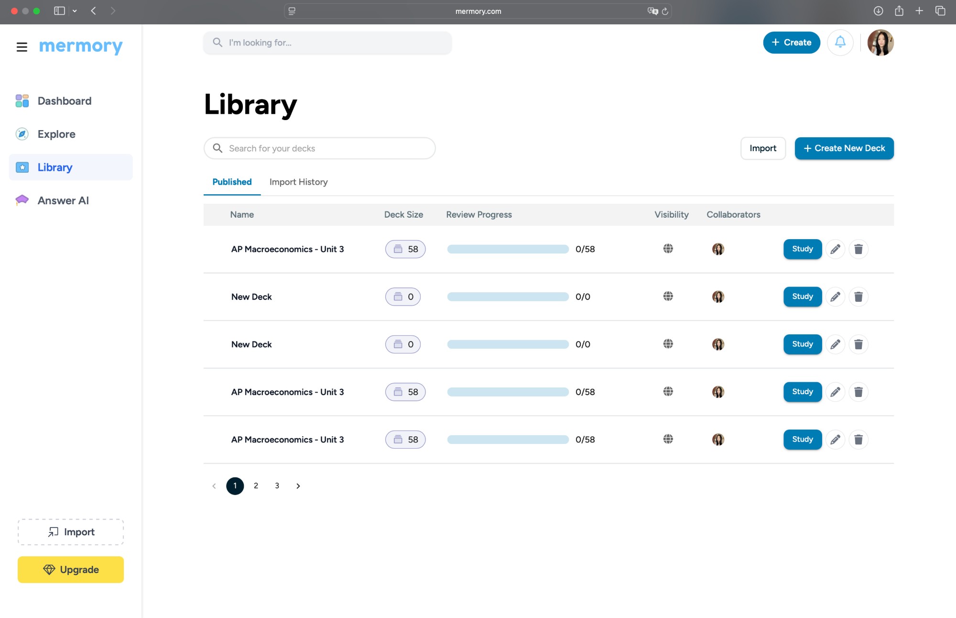Go to next page with pagination chevron
Screen dimensions: 956x618
tap(298, 486)
